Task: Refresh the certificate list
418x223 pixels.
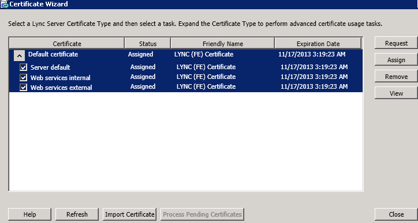Action: point(77,214)
